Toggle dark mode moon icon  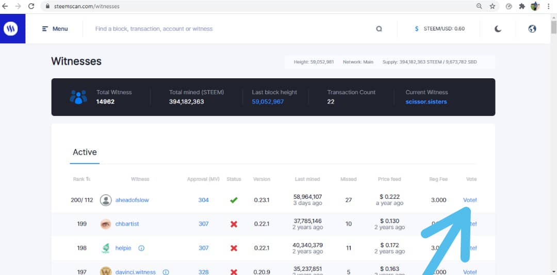click(x=498, y=29)
